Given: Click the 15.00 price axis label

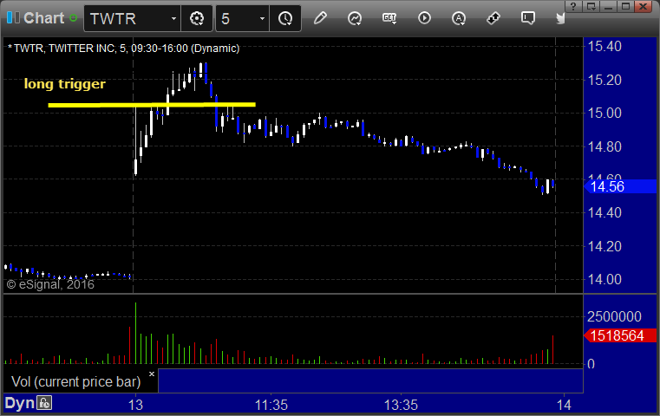Looking at the screenshot, I should coord(604,113).
